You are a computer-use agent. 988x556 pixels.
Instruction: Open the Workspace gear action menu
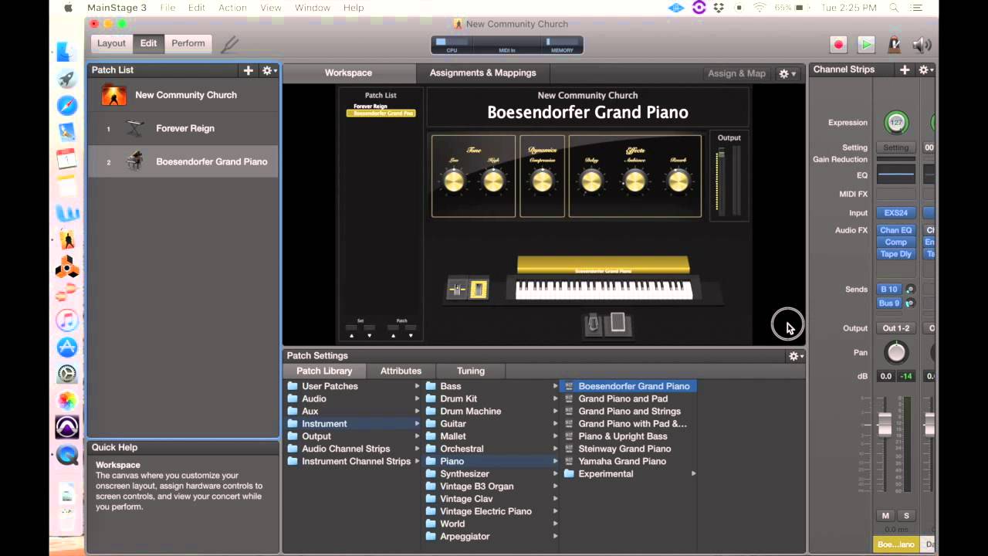pos(787,73)
